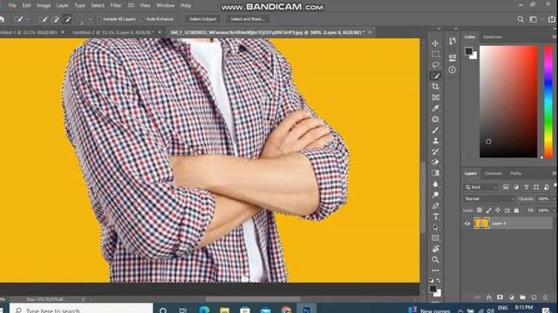Switch to the Paths tab
Image resolution: width=558 pixels, height=313 pixels.
(515, 174)
